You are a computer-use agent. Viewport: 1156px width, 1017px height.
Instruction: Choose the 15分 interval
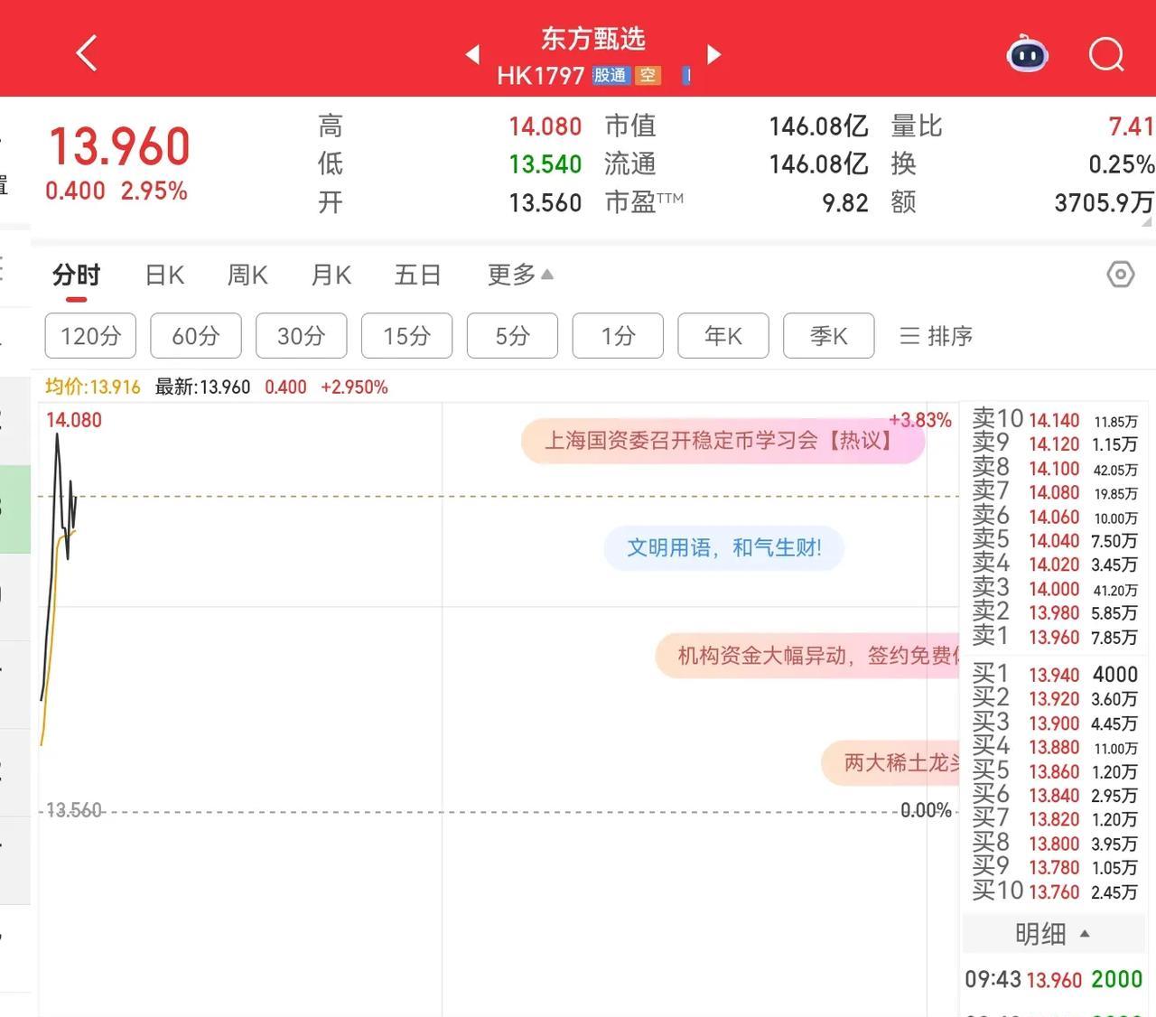407,336
